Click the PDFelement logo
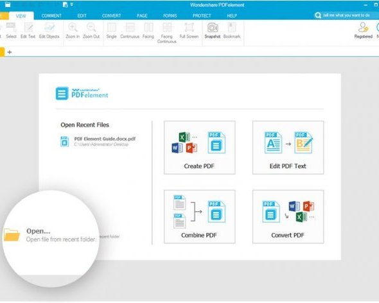Screen dimensions: 379x303 pyautogui.click(x=82, y=94)
